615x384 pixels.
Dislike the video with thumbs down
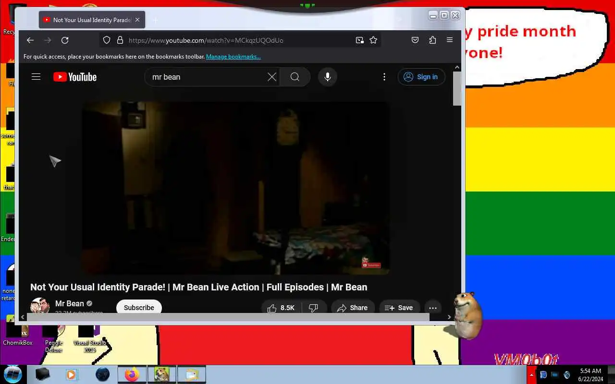click(314, 308)
